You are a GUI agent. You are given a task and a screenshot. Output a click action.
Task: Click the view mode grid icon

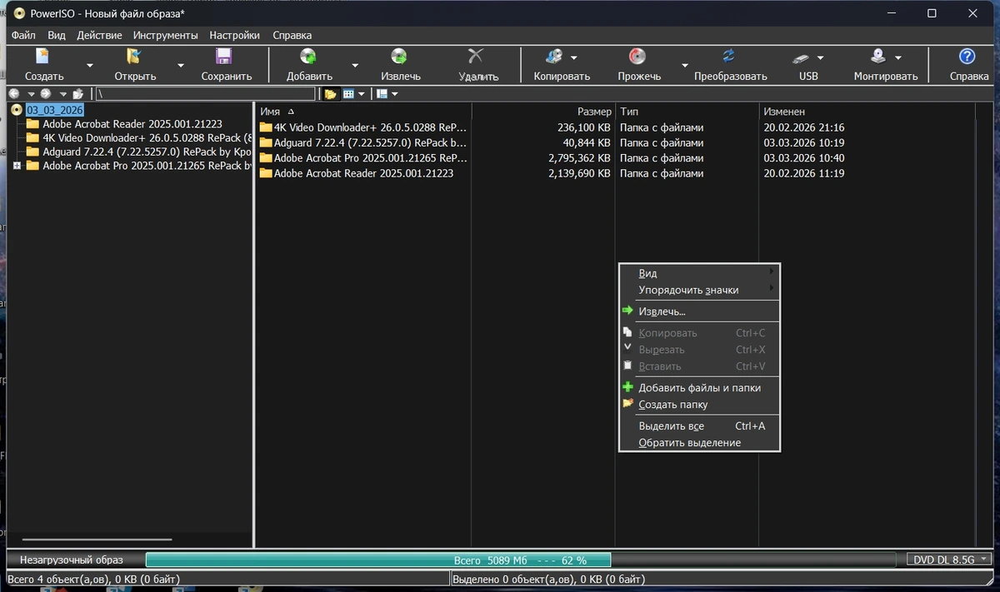[x=348, y=94]
